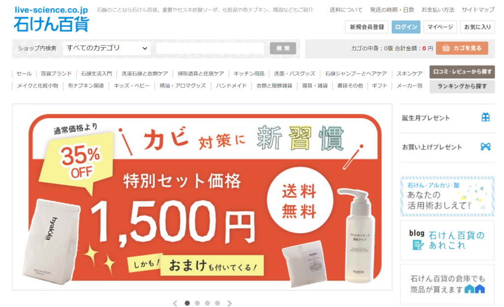Click the basket icon on カゴを見る

(x=446, y=48)
